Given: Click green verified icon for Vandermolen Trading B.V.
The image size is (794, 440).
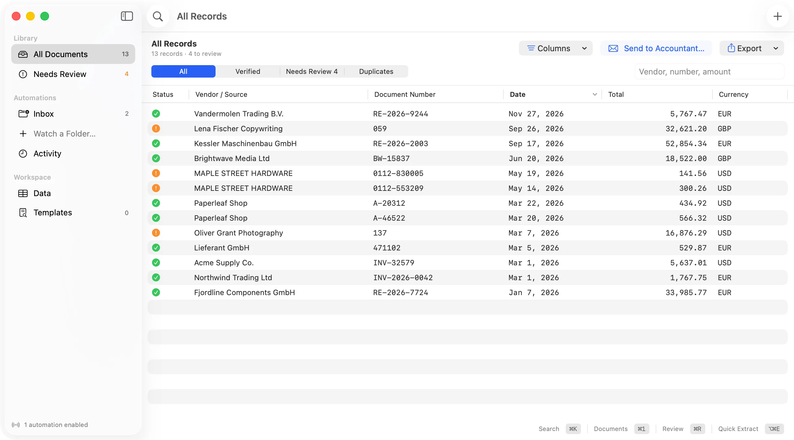Looking at the screenshot, I should (x=156, y=114).
